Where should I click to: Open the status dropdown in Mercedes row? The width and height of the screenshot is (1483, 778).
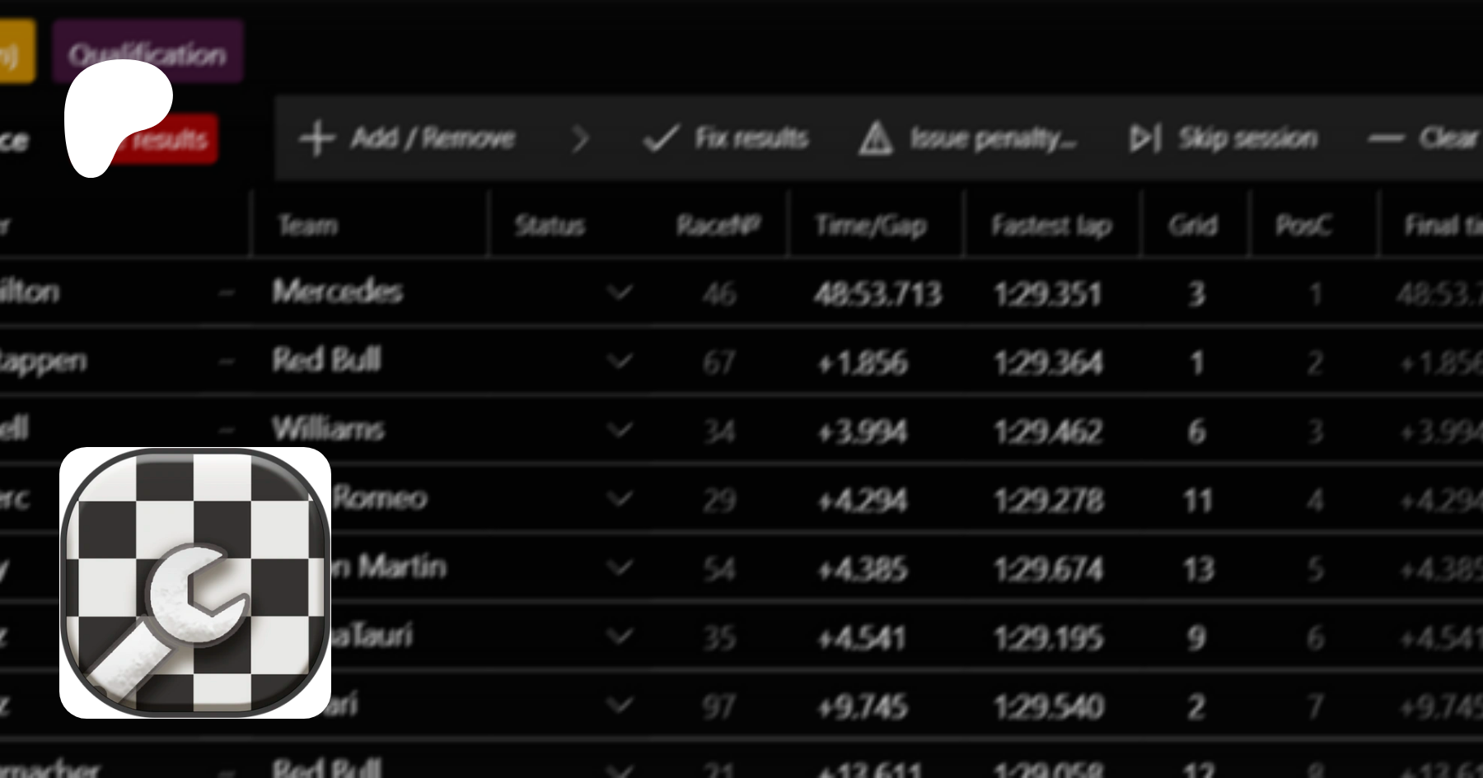619,293
